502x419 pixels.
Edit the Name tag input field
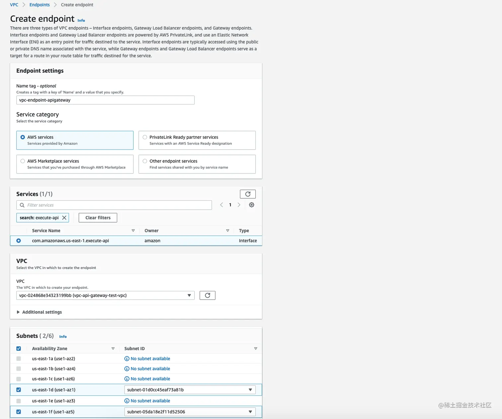pyautogui.click(x=105, y=100)
